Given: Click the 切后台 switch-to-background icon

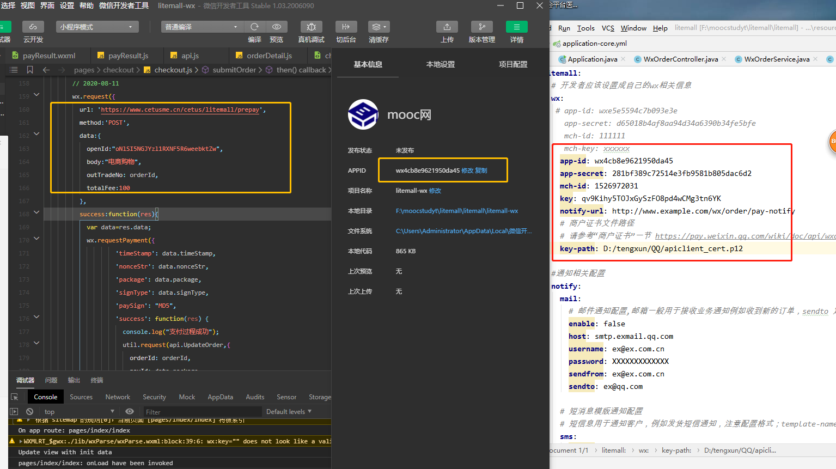Looking at the screenshot, I should pyautogui.click(x=346, y=27).
